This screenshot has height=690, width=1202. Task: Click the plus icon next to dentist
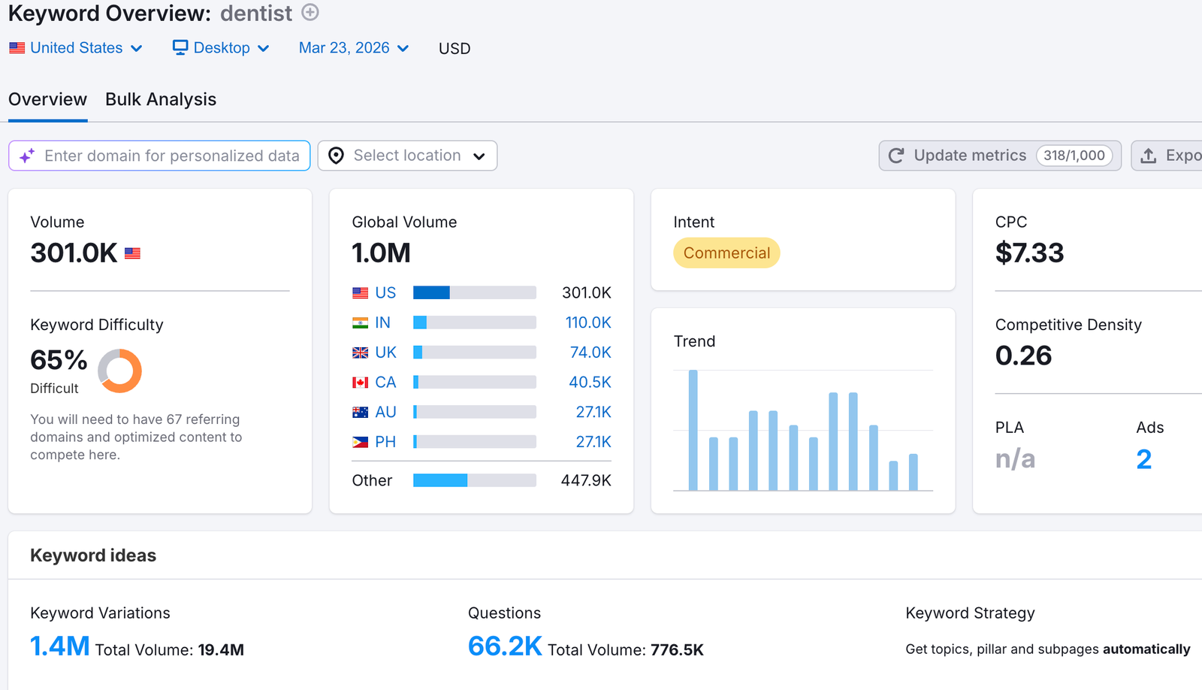(310, 12)
